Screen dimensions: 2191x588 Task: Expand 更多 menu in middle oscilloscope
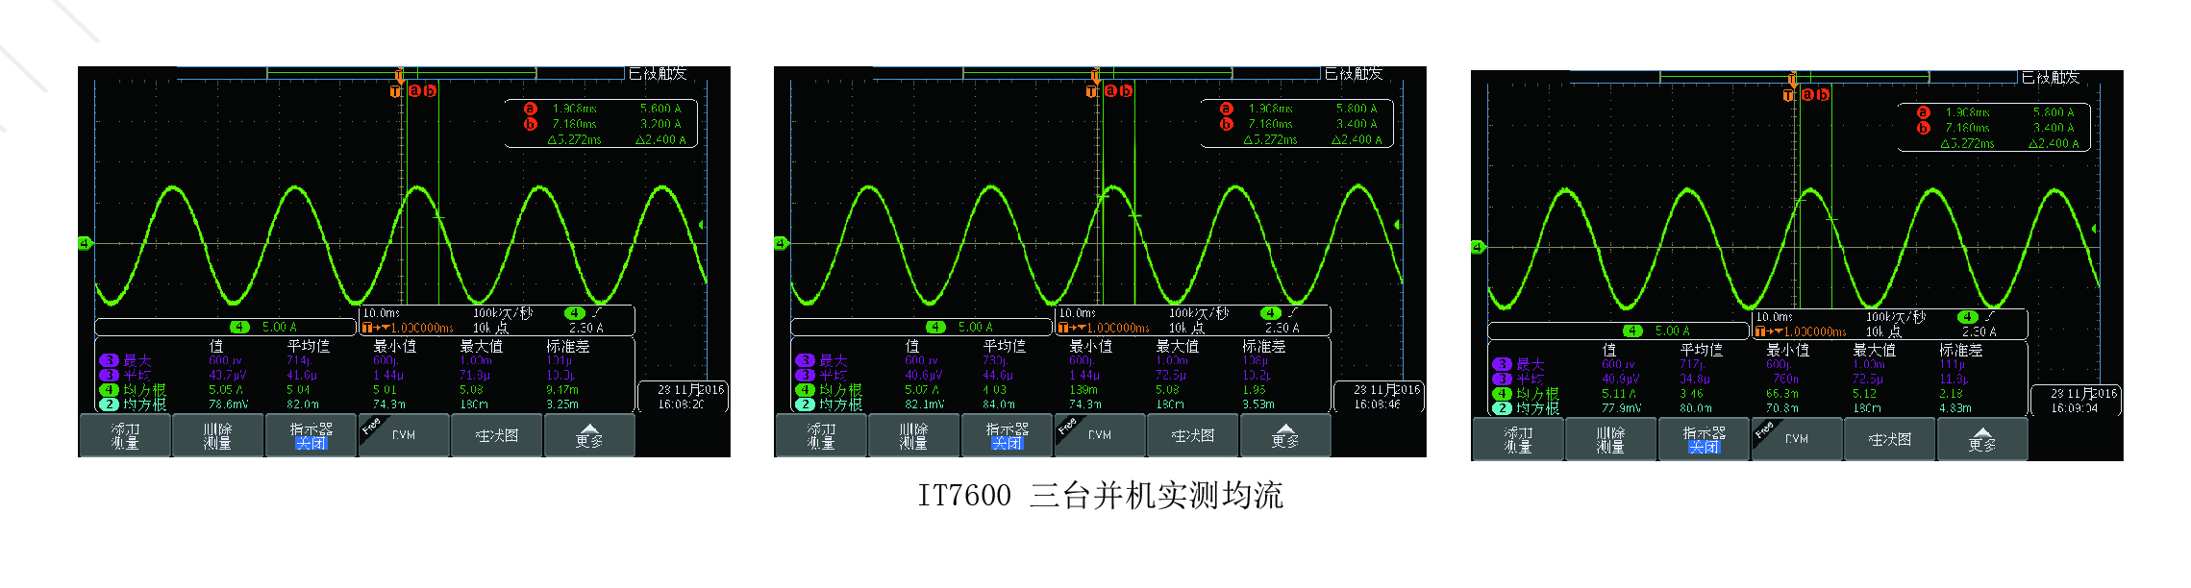click(x=1284, y=436)
